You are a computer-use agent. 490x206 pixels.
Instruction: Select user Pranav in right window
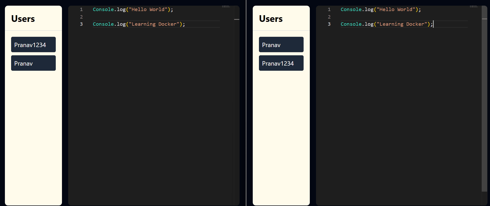[281, 44]
